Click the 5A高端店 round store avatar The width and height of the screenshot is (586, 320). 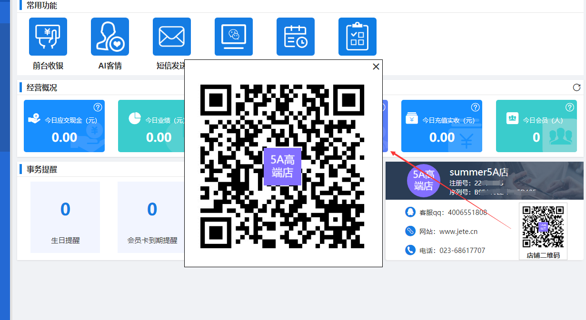point(424,180)
